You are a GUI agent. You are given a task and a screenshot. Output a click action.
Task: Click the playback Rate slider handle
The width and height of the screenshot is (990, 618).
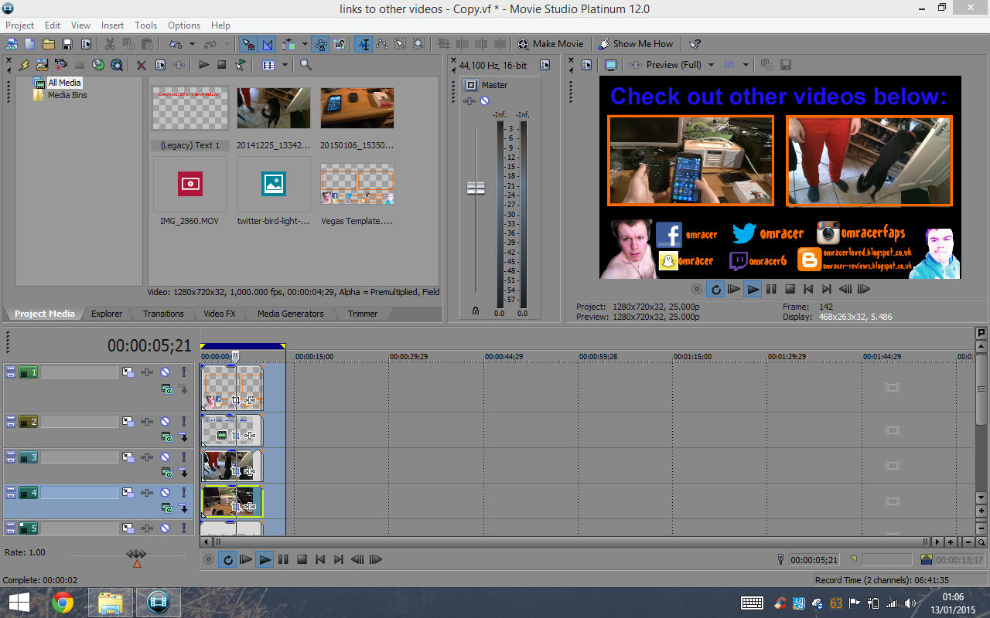[x=136, y=554]
